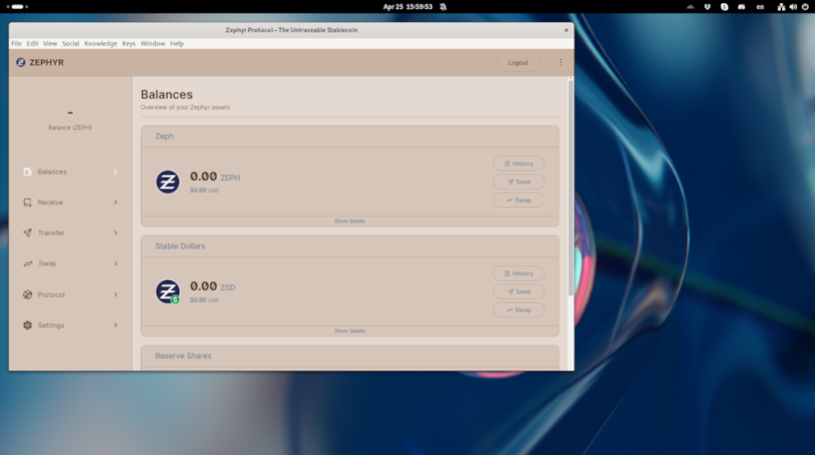
Task: Open the Help menu
Action: pyautogui.click(x=177, y=44)
